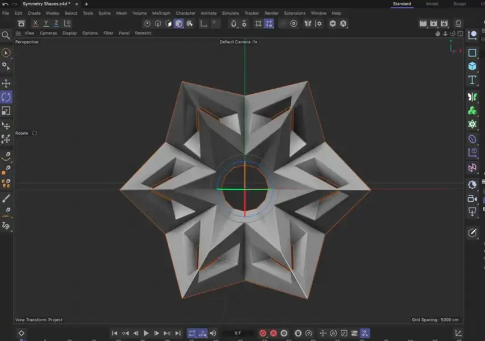Click Redshift in the viewport menu bar
Screen dimensions: 485x341
pyautogui.click(x=143, y=33)
